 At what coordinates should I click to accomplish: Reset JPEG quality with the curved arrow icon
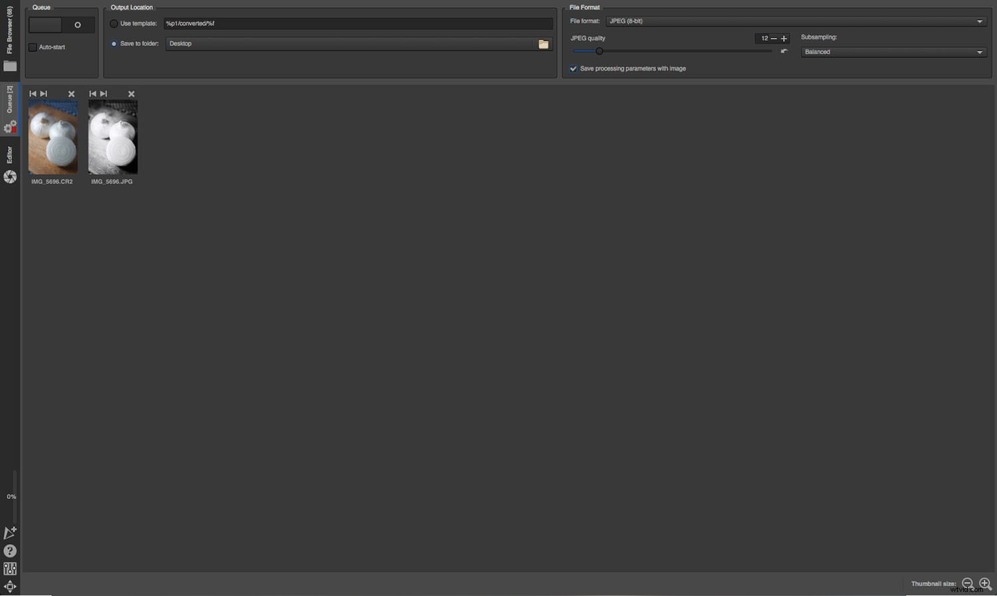(x=784, y=51)
